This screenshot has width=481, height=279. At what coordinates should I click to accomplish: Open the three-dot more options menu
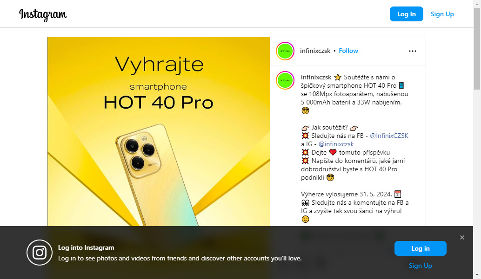click(413, 51)
